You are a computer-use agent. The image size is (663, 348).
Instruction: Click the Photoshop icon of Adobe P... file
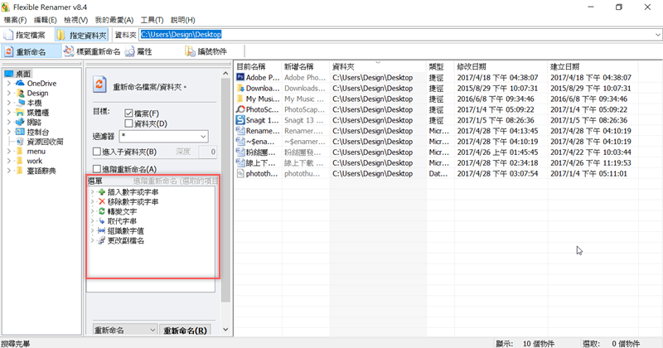240,77
